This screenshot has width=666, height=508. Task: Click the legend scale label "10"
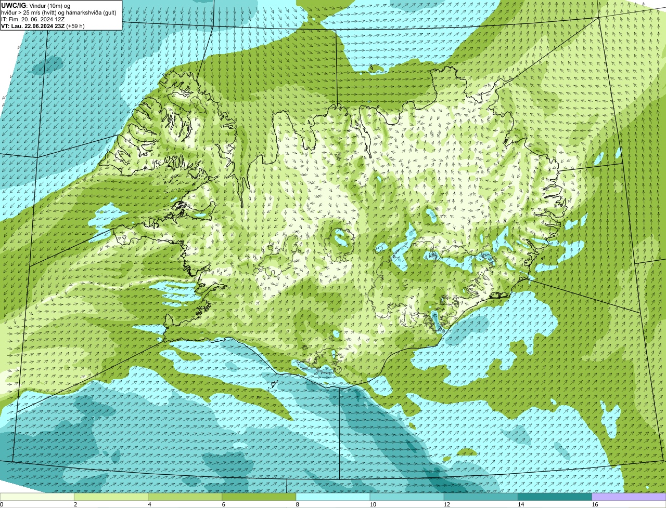[373, 504]
